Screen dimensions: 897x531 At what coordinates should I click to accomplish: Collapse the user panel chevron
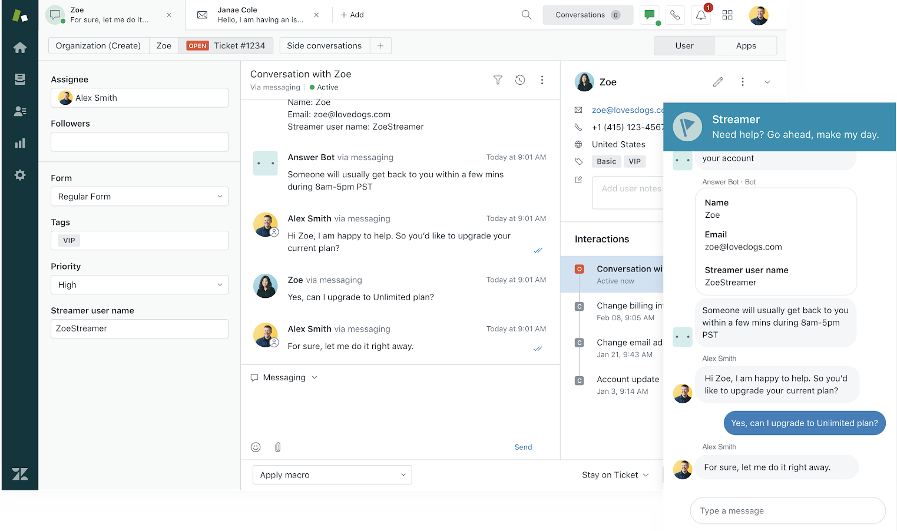(767, 82)
